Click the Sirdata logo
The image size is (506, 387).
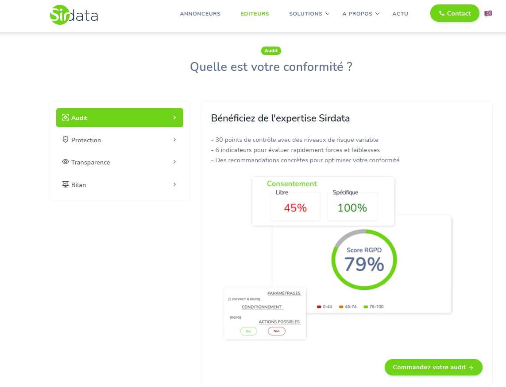tap(74, 15)
